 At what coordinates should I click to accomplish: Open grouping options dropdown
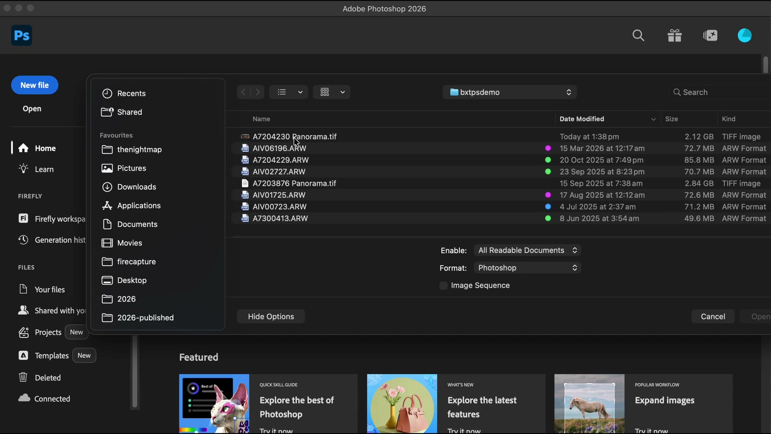click(332, 92)
